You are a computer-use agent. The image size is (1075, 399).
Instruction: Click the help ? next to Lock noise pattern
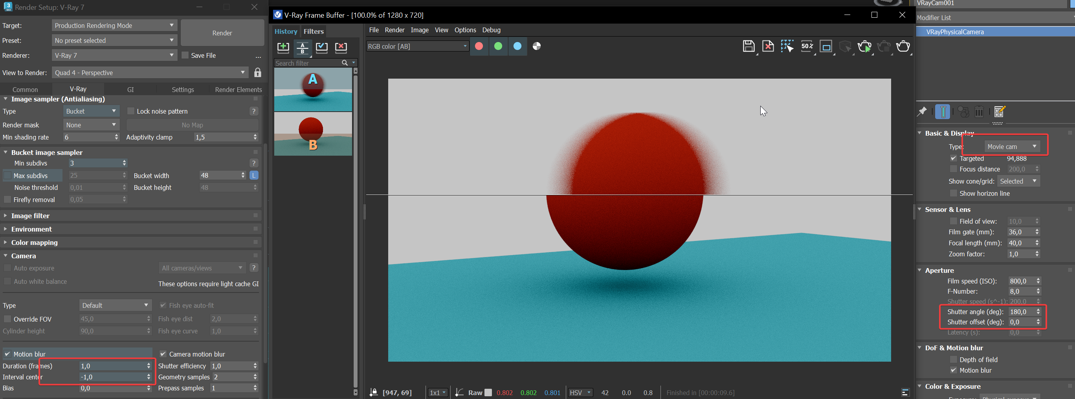click(x=254, y=111)
